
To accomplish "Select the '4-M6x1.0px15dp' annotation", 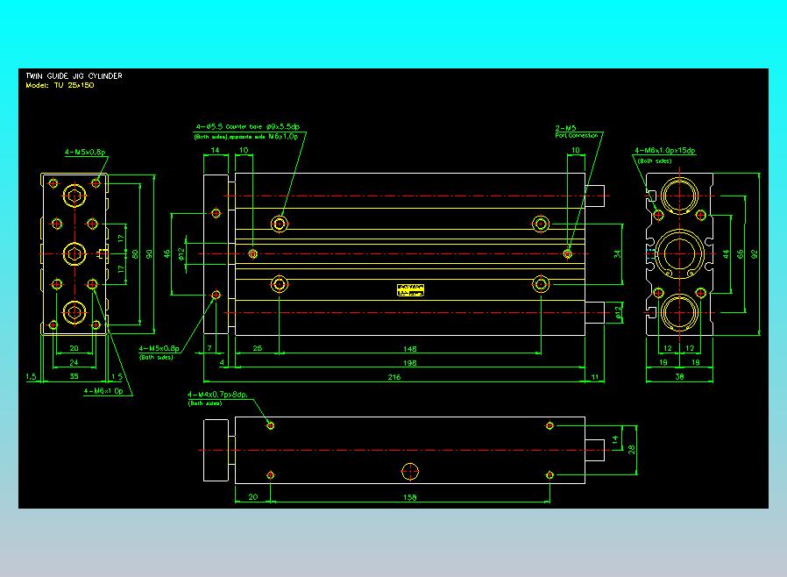I will coord(665,151).
